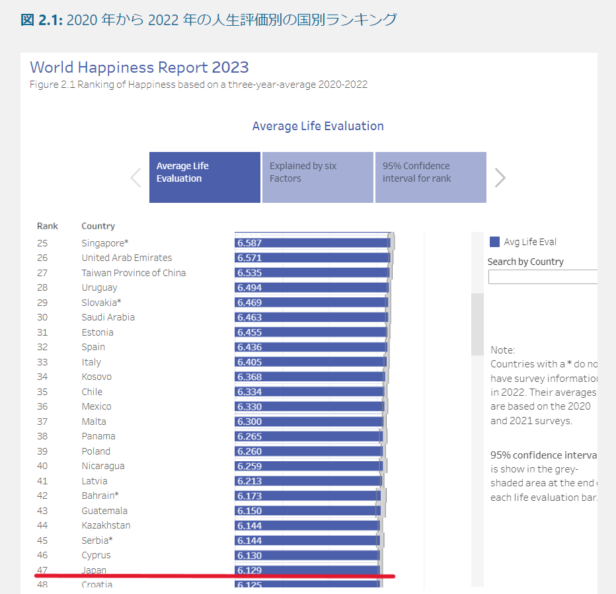Switch to Explained by six Factors tab
The height and width of the screenshot is (594, 616).
pos(317,177)
